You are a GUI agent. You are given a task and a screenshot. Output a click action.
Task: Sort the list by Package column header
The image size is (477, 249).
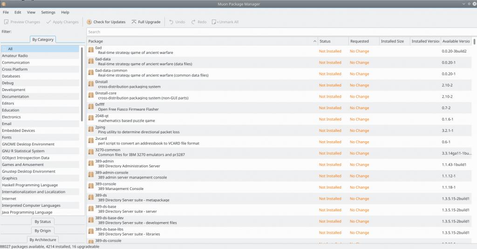click(200, 41)
